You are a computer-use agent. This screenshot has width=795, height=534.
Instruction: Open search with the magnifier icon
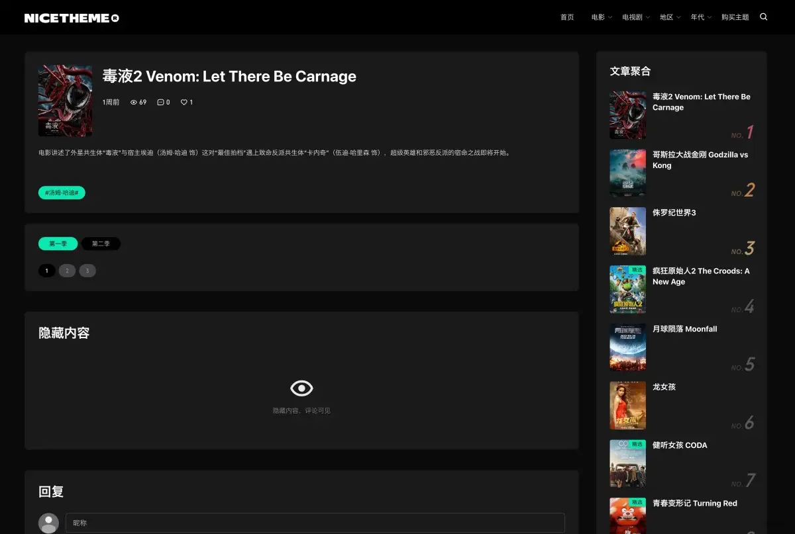pos(763,17)
